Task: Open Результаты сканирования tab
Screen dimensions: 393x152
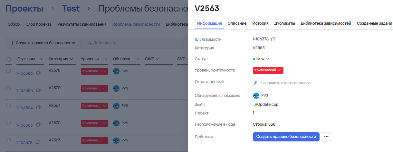Action: pyautogui.click(x=82, y=24)
